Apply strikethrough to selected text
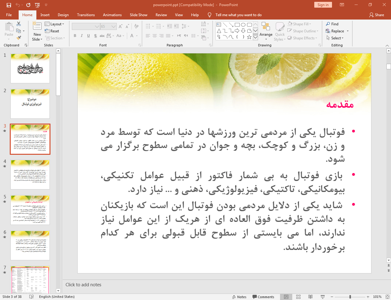Image resolution: width=391 pixels, height=300 pixels. click(95, 36)
